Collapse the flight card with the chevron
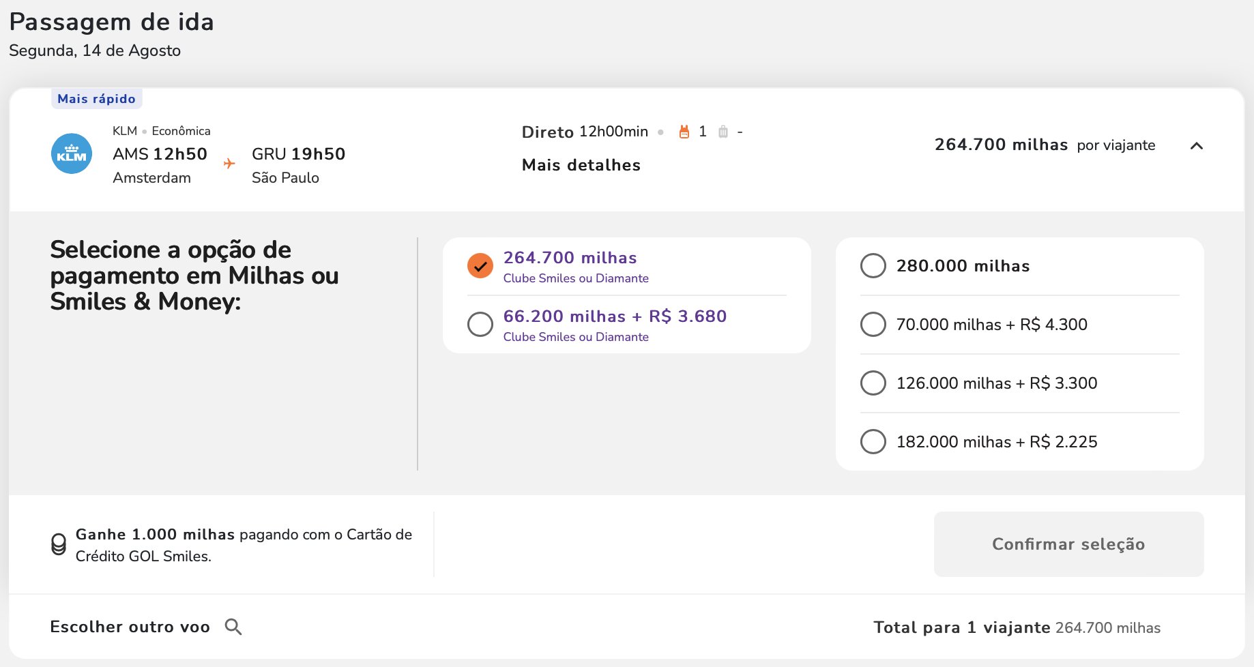The image size is (1254, 667). 1197,145
